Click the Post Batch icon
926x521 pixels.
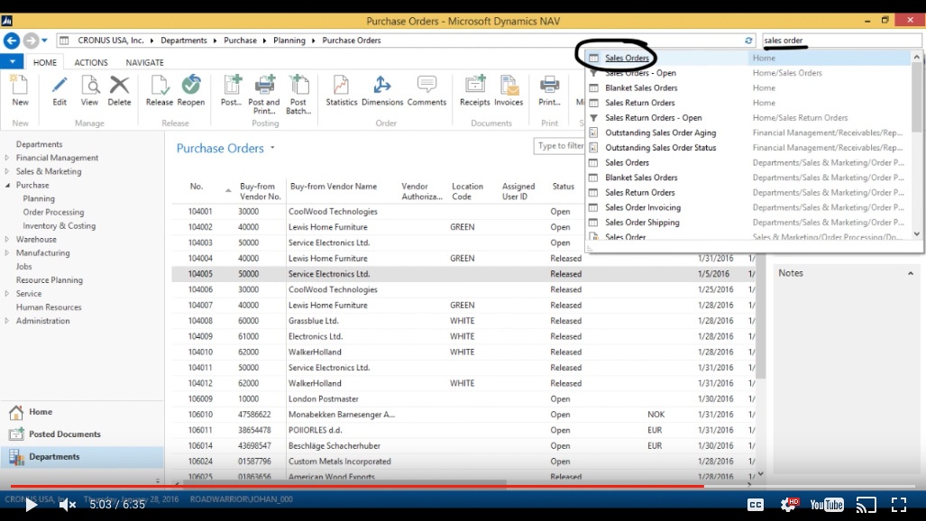click(298, 85)
